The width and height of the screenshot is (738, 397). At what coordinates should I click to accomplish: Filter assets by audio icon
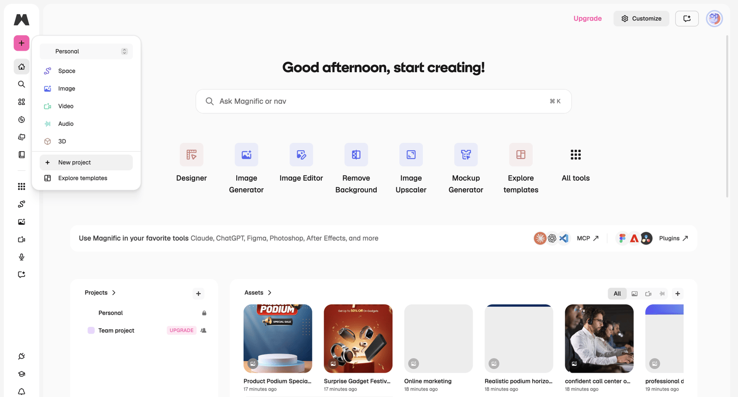pos(662,294)
